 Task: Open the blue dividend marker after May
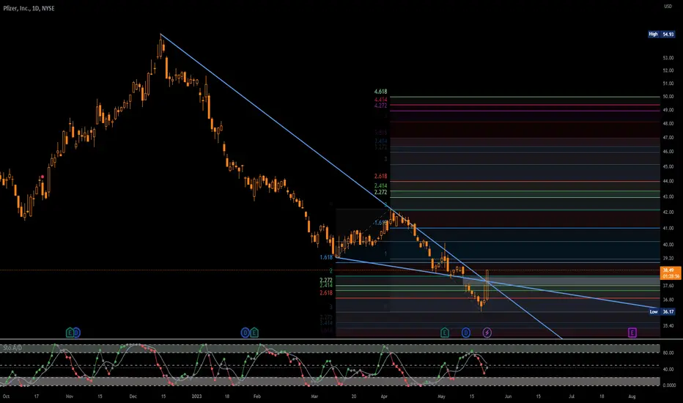[465, 333]
